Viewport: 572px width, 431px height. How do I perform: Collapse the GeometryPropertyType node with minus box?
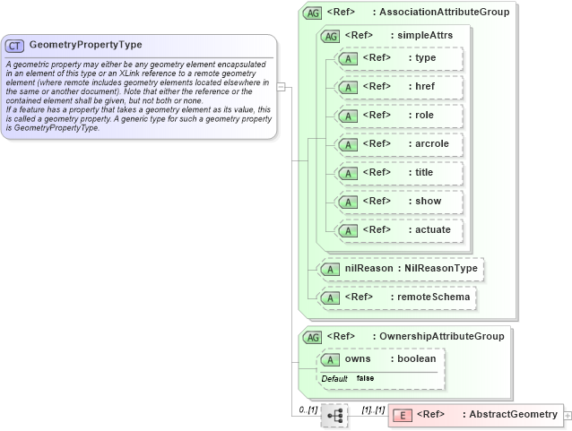(x=282, y=87)
